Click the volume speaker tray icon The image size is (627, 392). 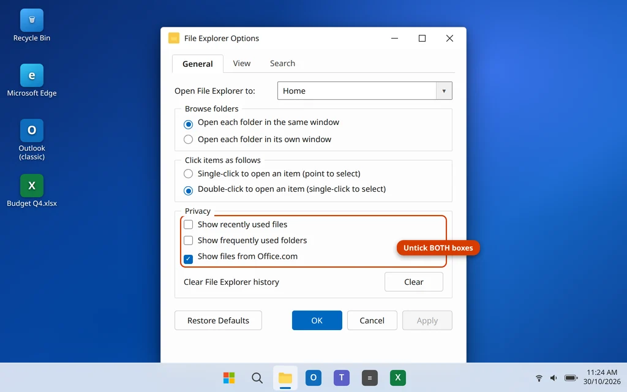(x=554, y=378)
